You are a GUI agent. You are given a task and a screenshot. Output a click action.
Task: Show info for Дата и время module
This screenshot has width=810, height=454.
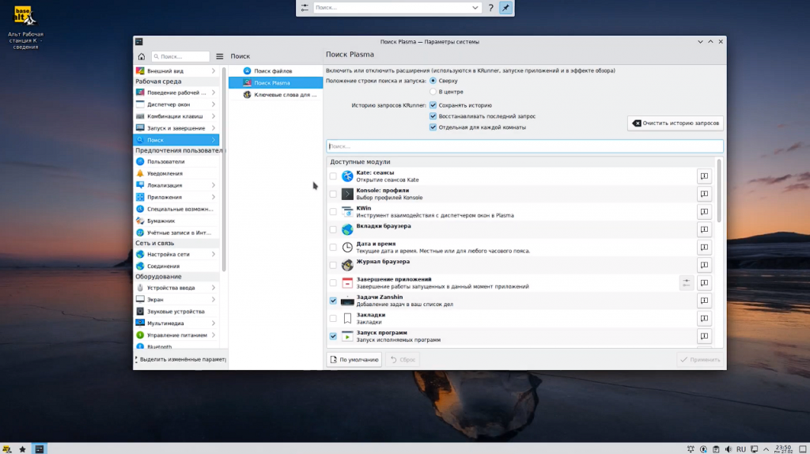pyautogui.click(x=704, y=248)
